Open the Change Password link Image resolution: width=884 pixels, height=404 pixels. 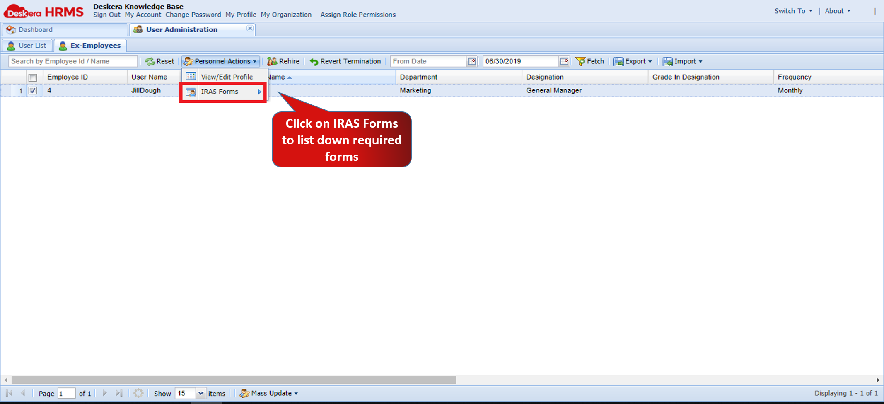pos(193,15)
